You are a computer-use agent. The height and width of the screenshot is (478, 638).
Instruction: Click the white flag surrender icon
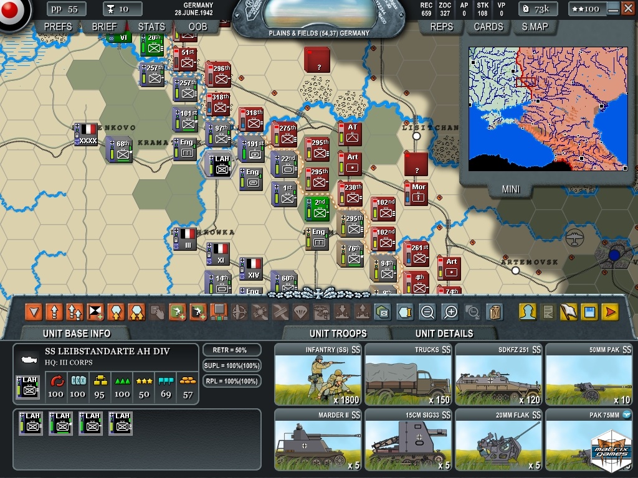coord(568,311)
